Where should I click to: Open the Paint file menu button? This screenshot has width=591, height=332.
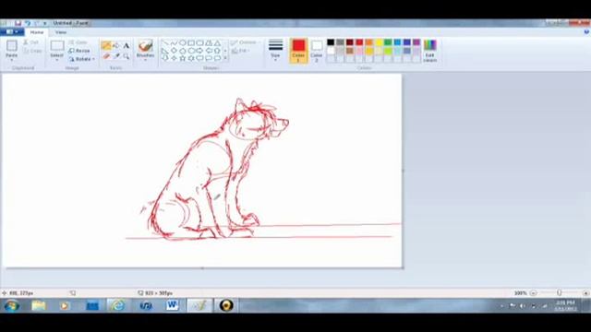pos(12,32)
